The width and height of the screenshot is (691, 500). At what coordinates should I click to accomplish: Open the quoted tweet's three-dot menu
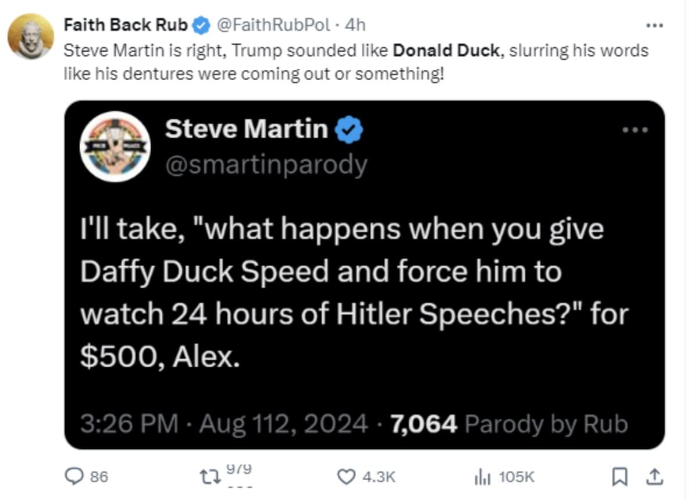tap(635, 130)
